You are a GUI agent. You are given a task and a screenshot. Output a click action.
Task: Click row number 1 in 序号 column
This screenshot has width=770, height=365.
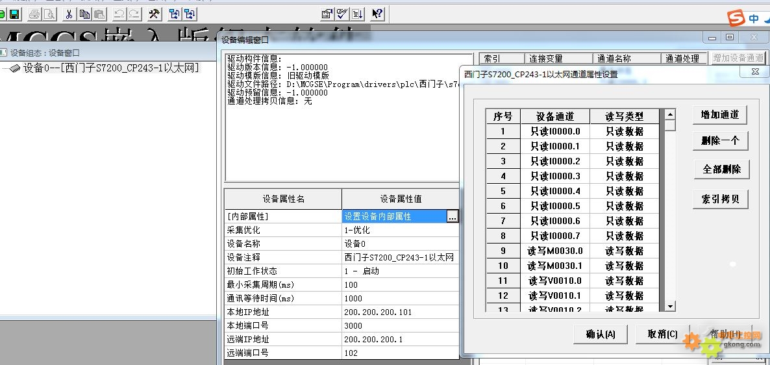pyautogui.click(x=503, y=131)
